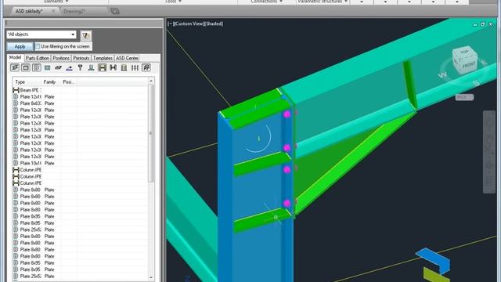
Task: Click the E compass direction on the ViewCube
Action: [x=484, y=63]
